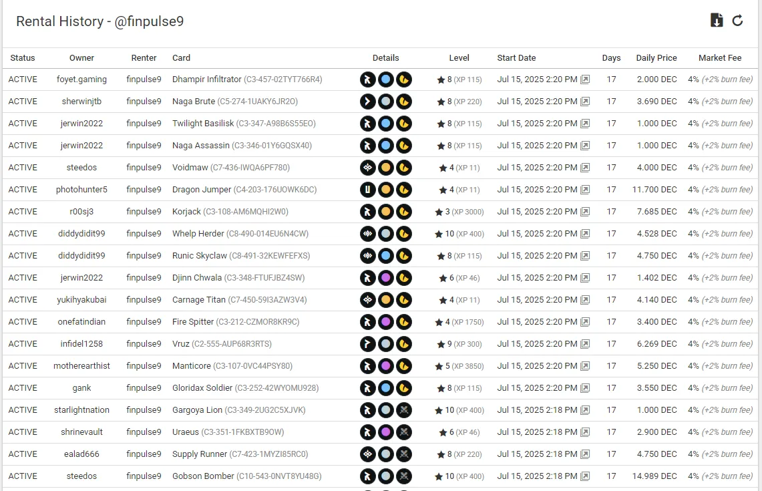Click owner shrinevault in Uraeus row
The height and width of the screenshot is (491, 762).
coord(81,432)
